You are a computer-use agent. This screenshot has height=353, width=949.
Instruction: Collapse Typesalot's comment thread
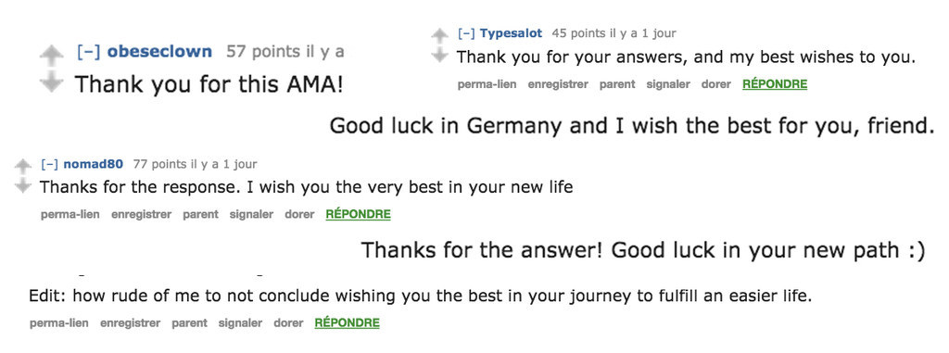coord(466,33)
